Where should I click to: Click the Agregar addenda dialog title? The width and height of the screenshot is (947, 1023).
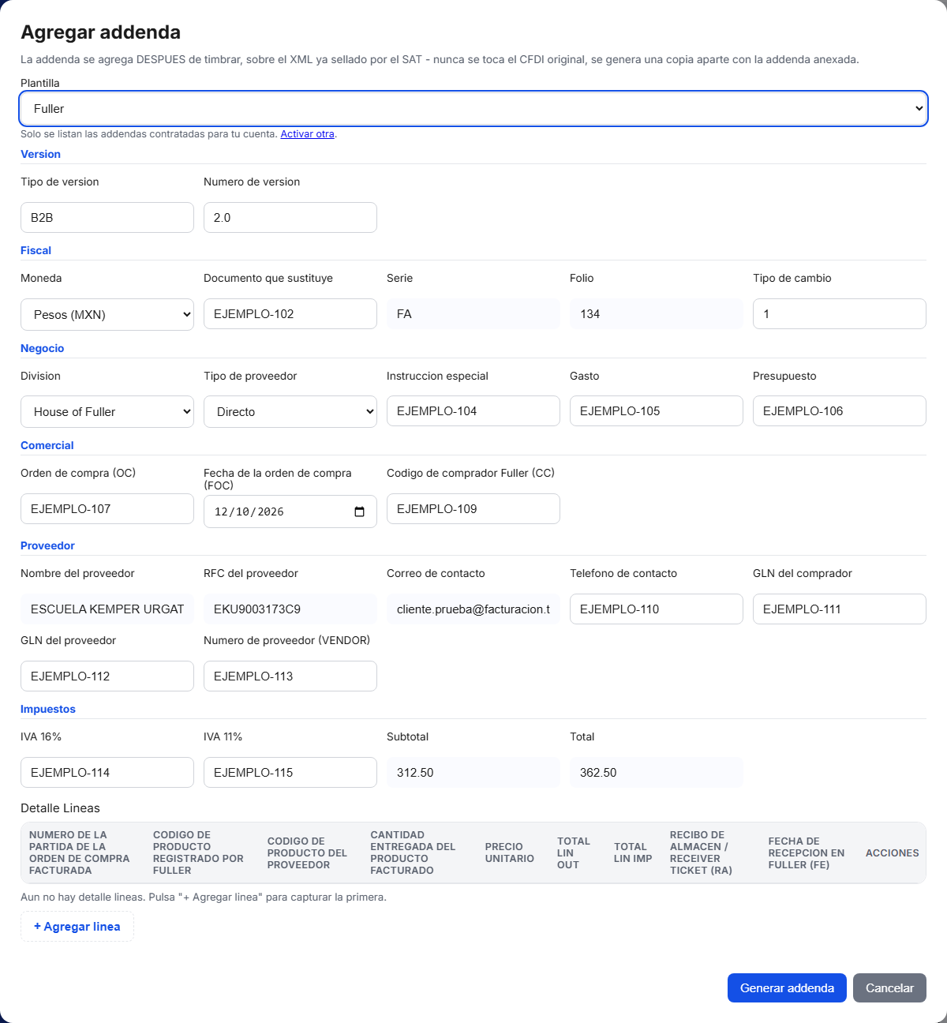click(100, 32)
